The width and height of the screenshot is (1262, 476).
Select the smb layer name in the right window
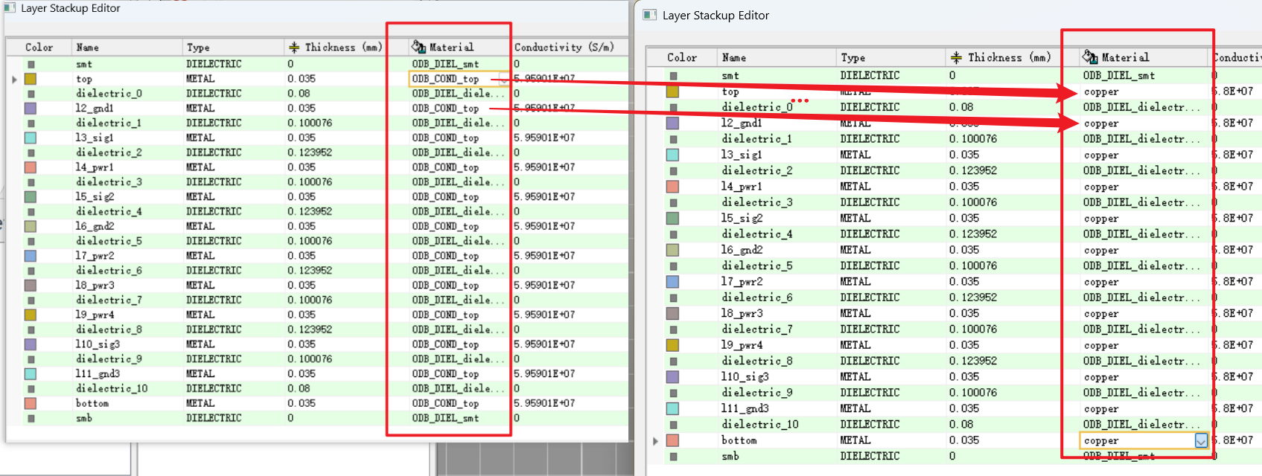tap(730, 456)
